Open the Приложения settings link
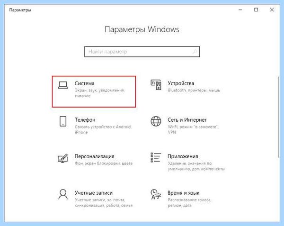Viewport: 284px width, 226px height. point(183,156)
